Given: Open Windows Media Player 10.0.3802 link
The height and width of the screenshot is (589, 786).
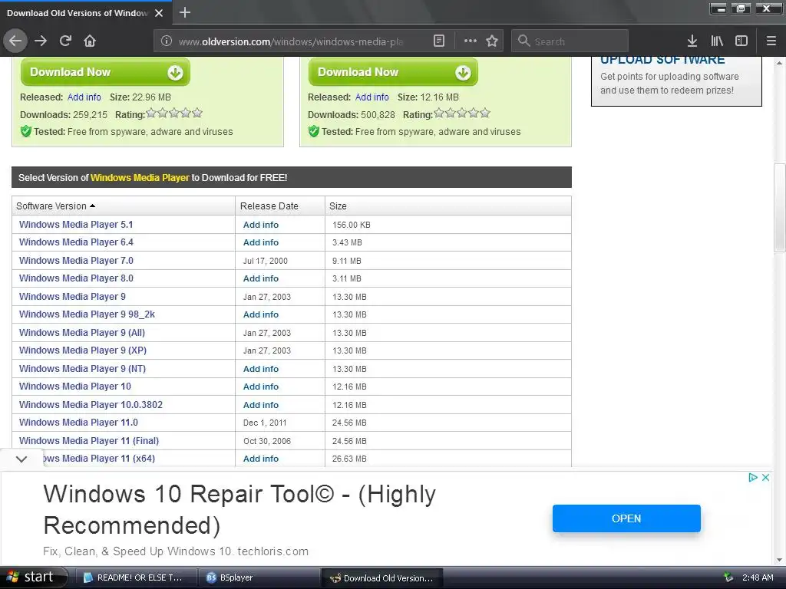Looking at the screenshot, I should (91, 405).
